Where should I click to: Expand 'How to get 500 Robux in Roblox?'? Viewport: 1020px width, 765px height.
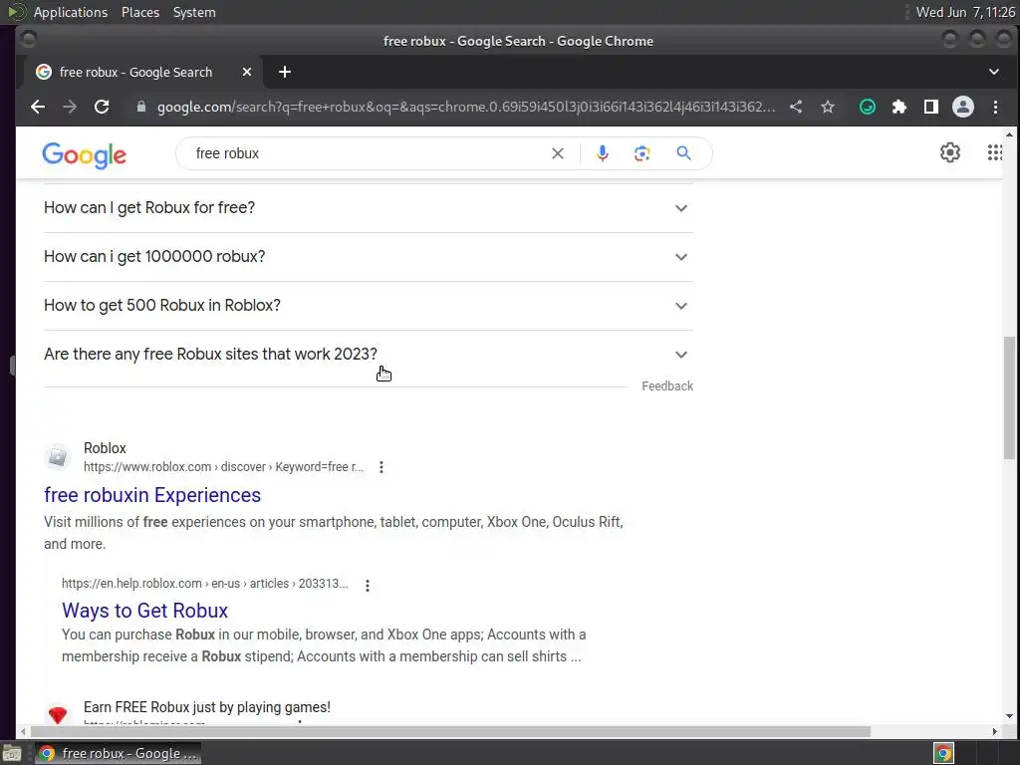pos(369,306)
